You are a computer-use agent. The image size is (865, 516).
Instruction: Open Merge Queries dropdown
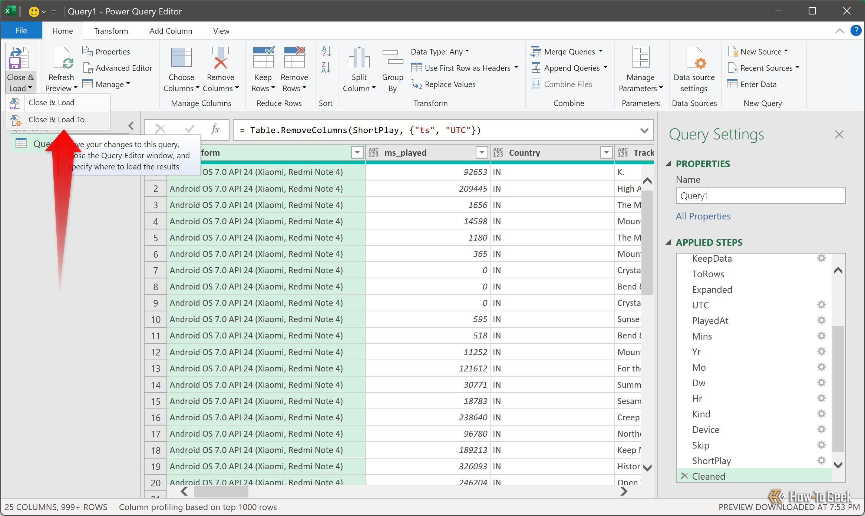(x=601, y=52)
